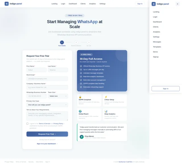Tick the Terms of Service agreement checkbox
Screen dimensions: 182x165
(x=27, y=124)
